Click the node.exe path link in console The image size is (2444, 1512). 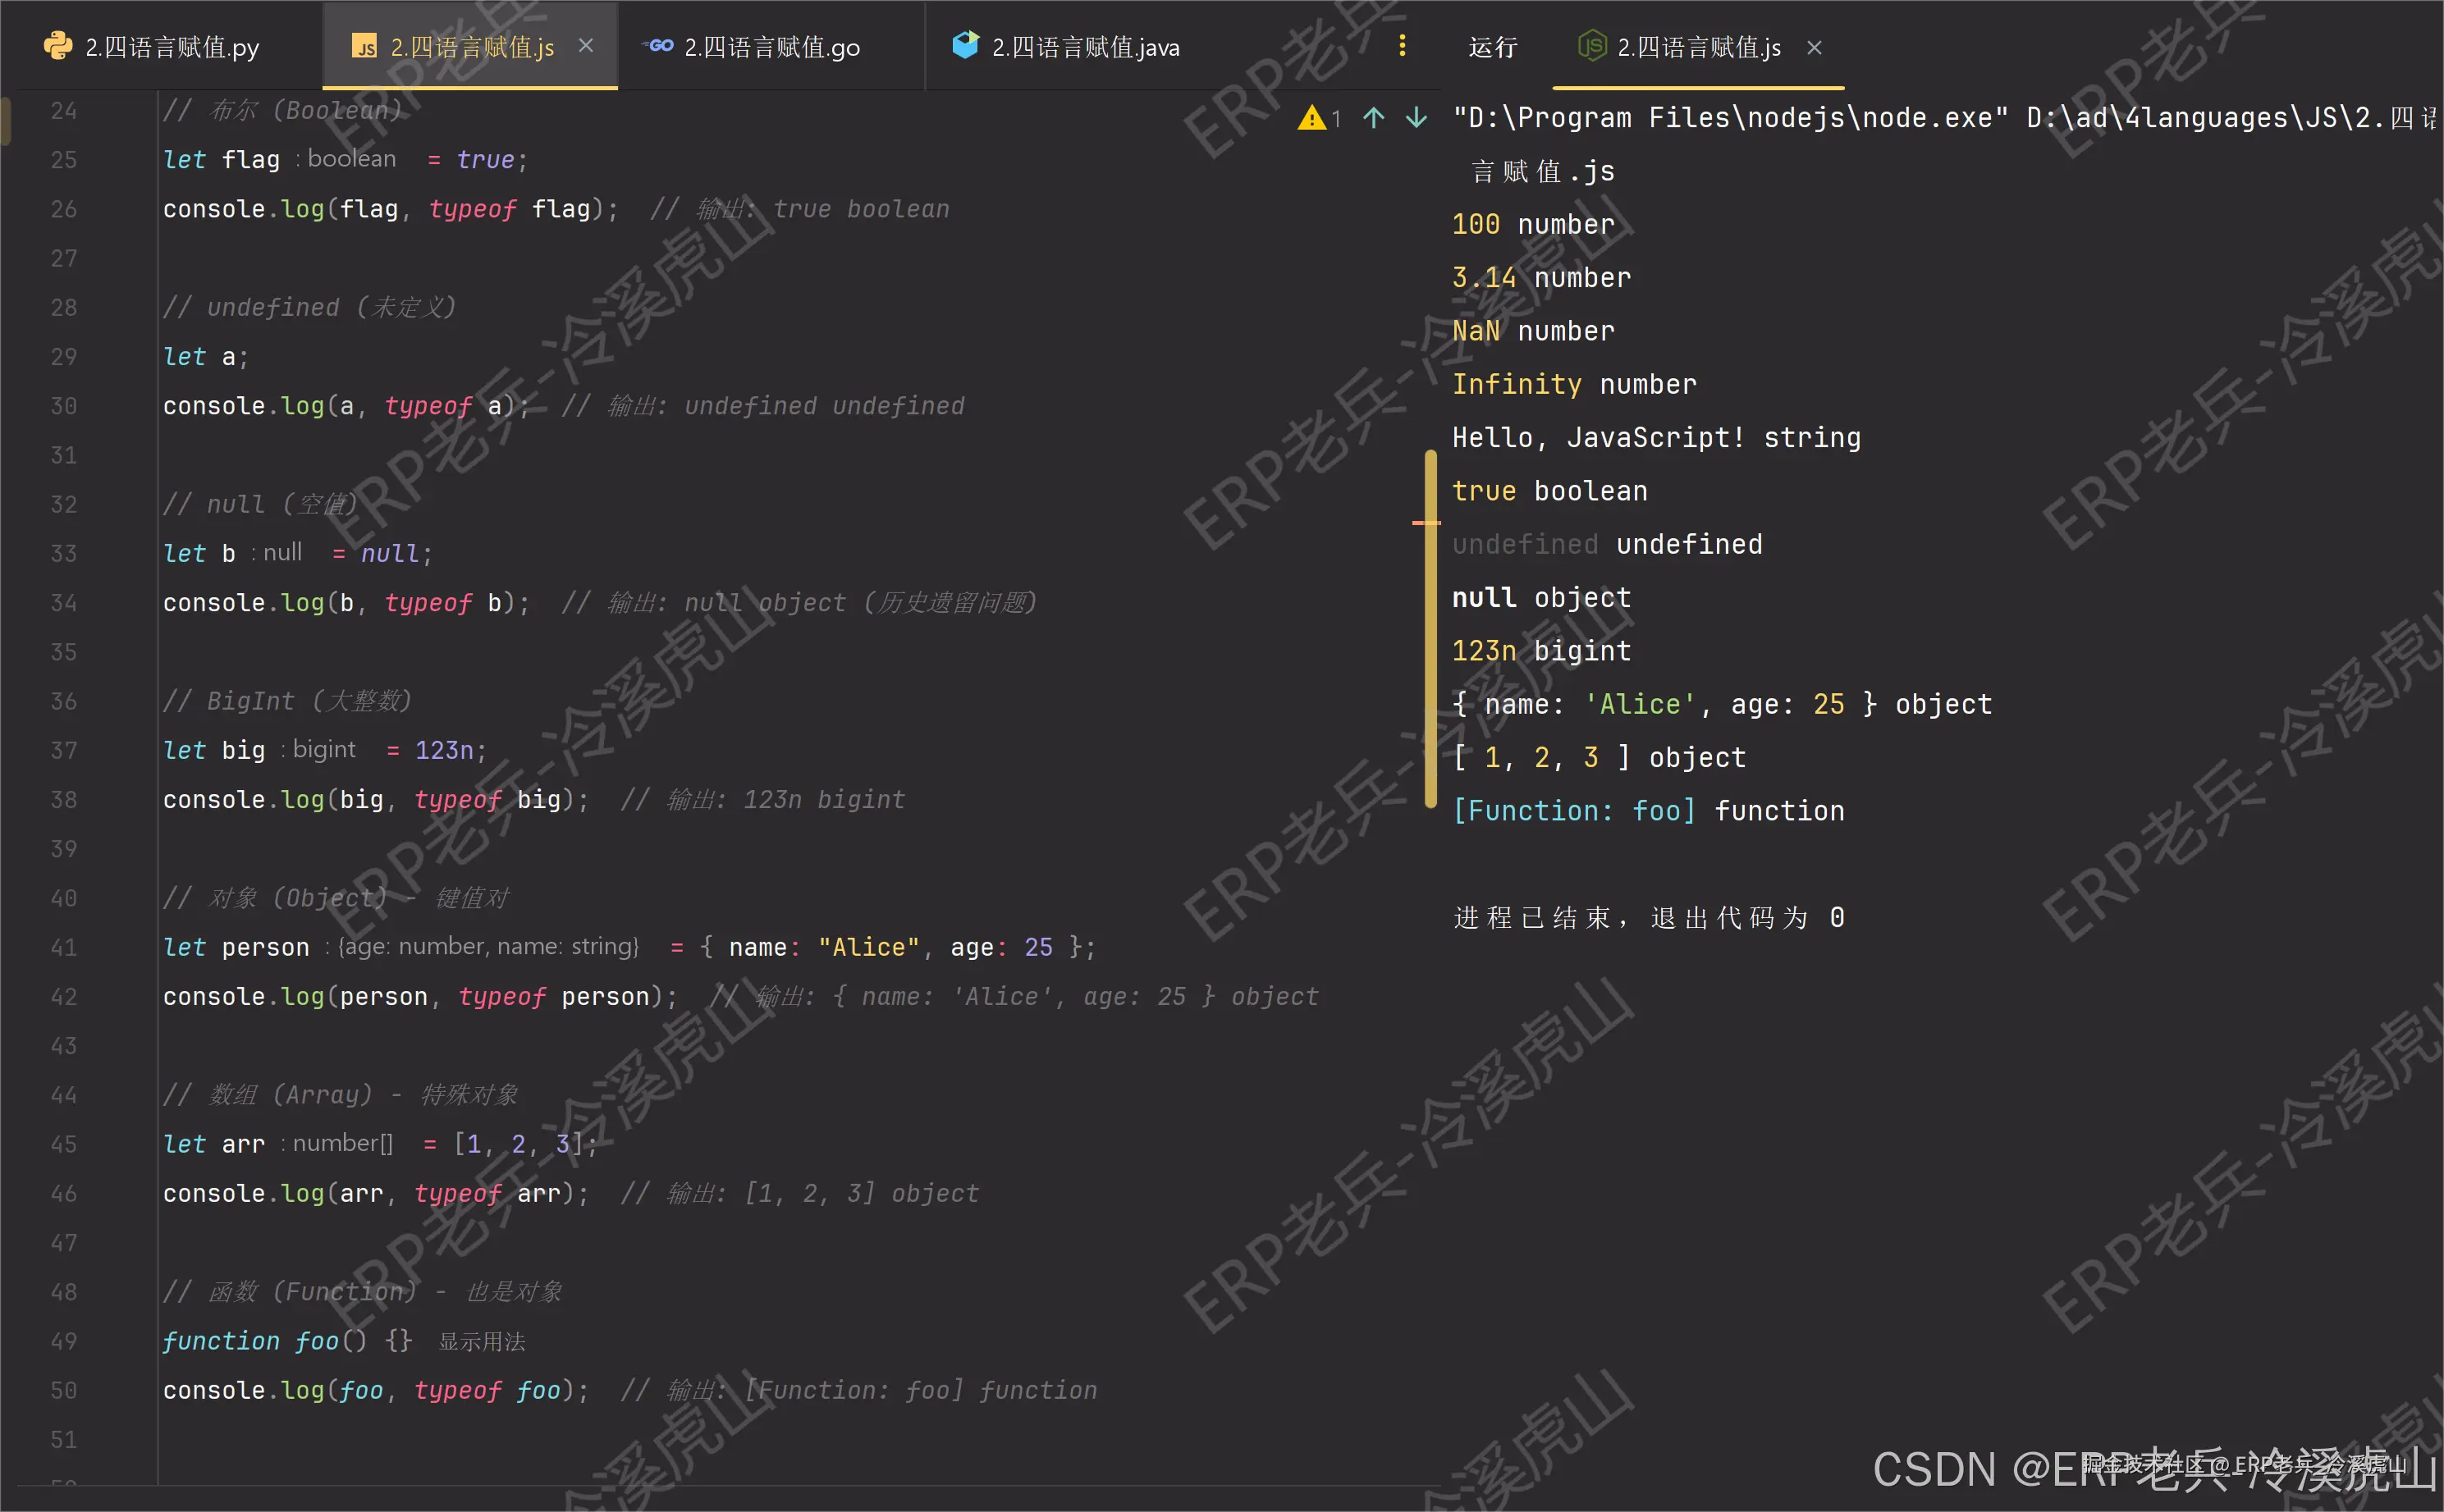(x=1700, y=117)
